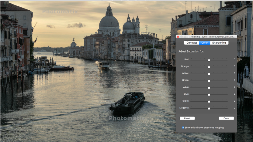This screenshot has width=253, height=142.
Task: Click the Reset button
Action: 187,118
